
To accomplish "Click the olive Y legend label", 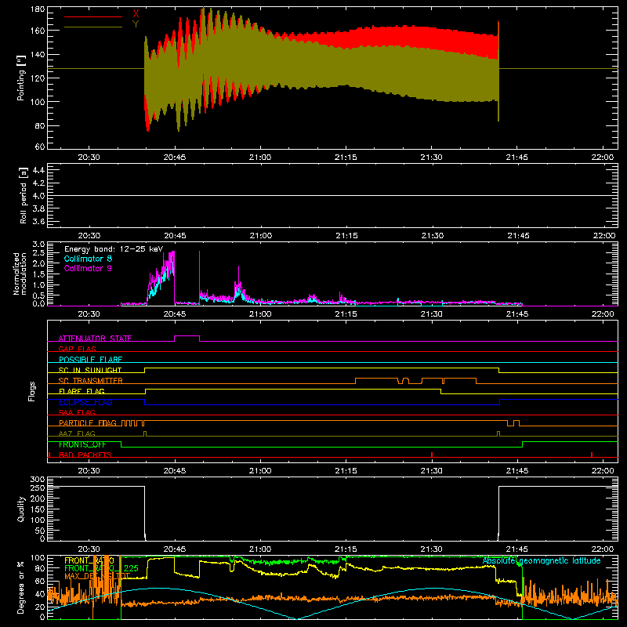I will [x=136, y=24].
